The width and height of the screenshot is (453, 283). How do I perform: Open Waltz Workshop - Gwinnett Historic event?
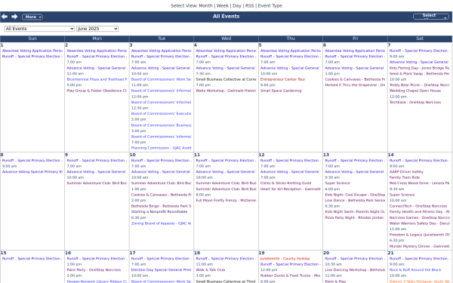[226, 91]
